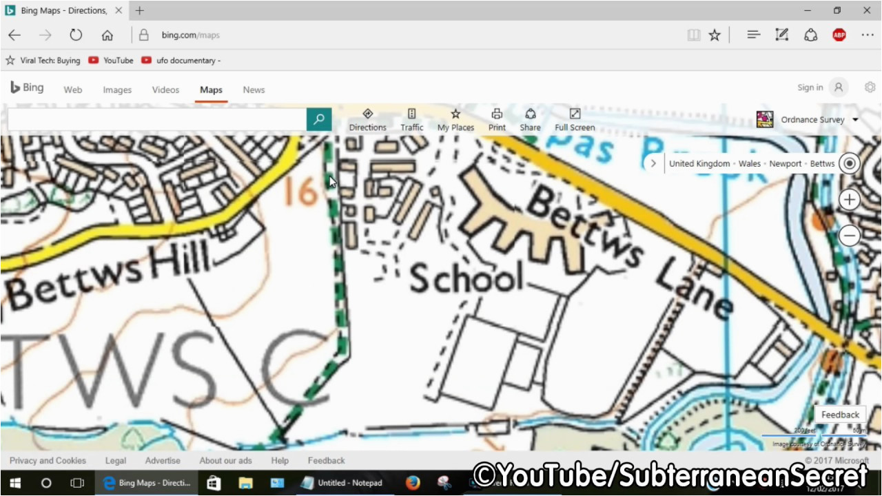The width and height of the screenshot is (882, 496).
Task: Click the profile avatar icon
Action: pyautogui.click(x=839, y=87)
